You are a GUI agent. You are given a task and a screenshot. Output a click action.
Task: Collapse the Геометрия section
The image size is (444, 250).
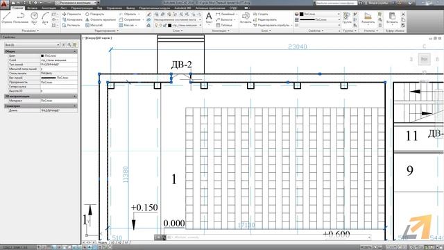tap(75, 106)
